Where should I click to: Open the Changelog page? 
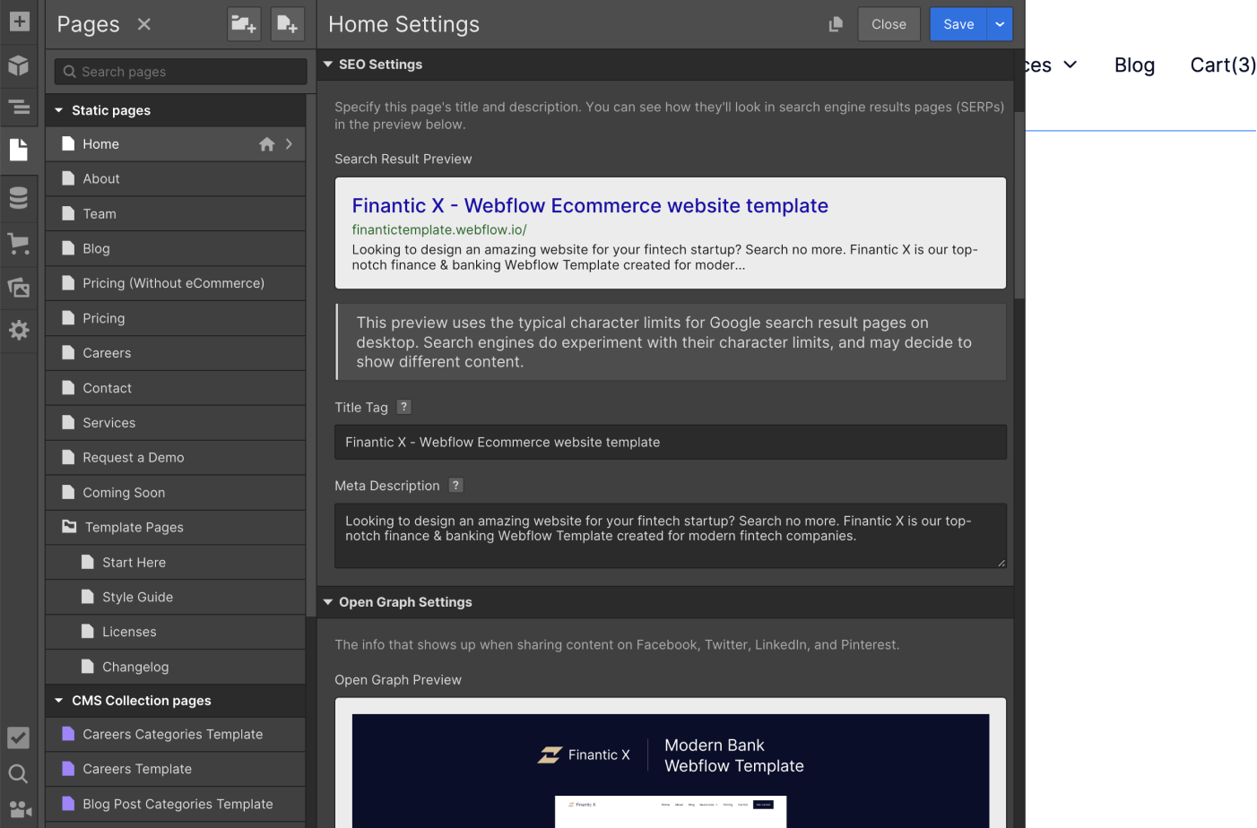[176, 667]
